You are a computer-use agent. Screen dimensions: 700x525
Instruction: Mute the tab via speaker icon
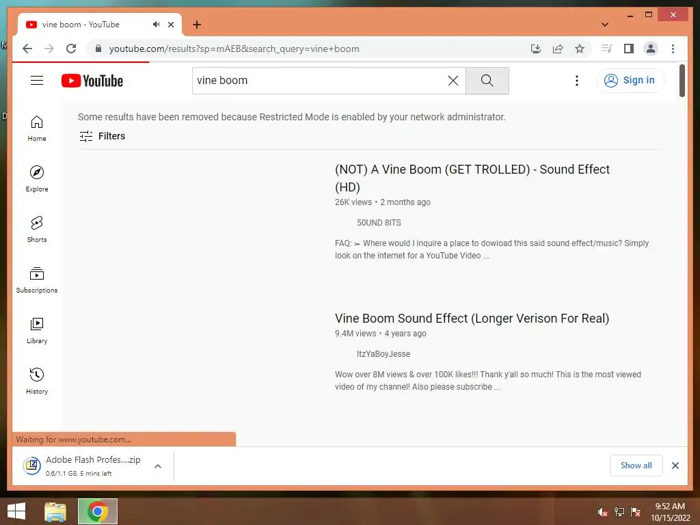156,25
